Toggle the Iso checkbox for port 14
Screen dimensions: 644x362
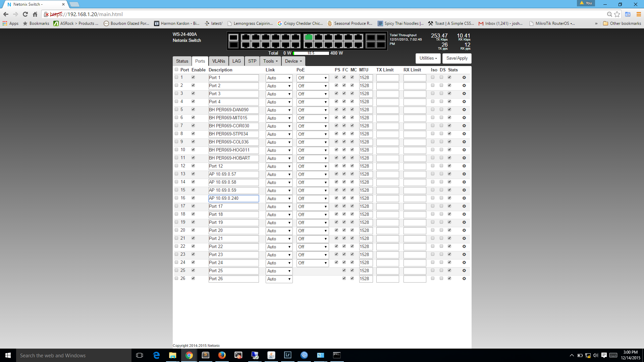[433, 182]
